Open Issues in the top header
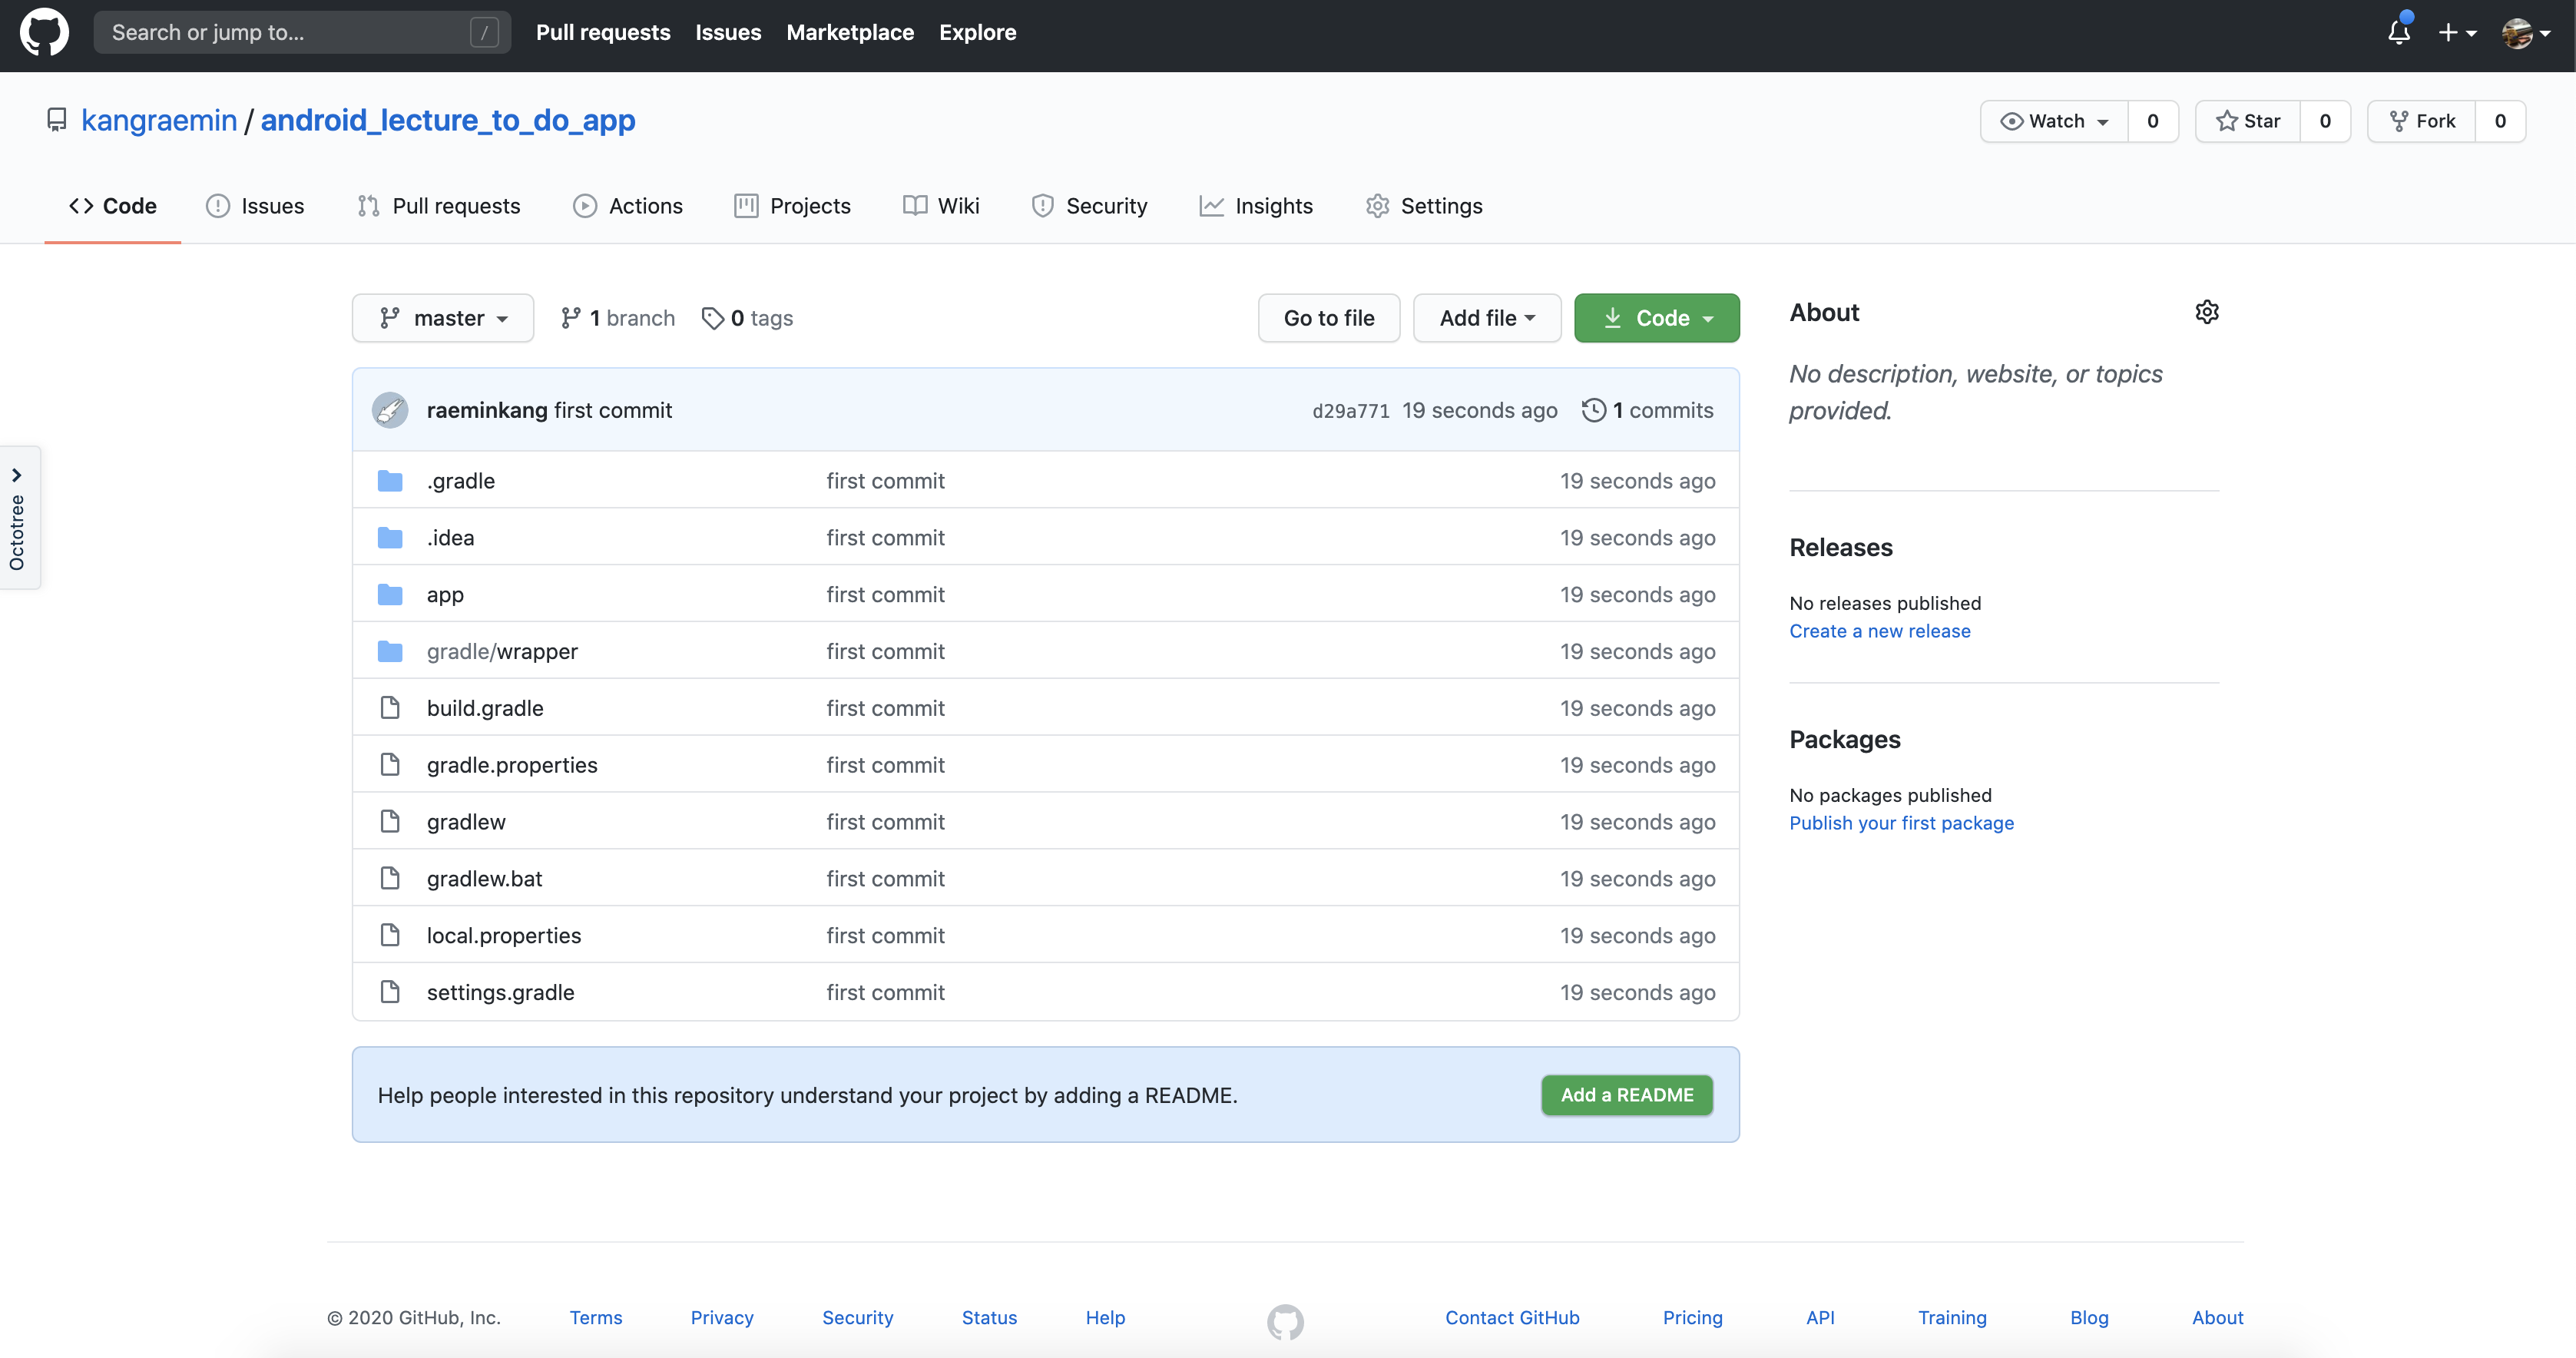The image size is (2576, 1358). 728,32
